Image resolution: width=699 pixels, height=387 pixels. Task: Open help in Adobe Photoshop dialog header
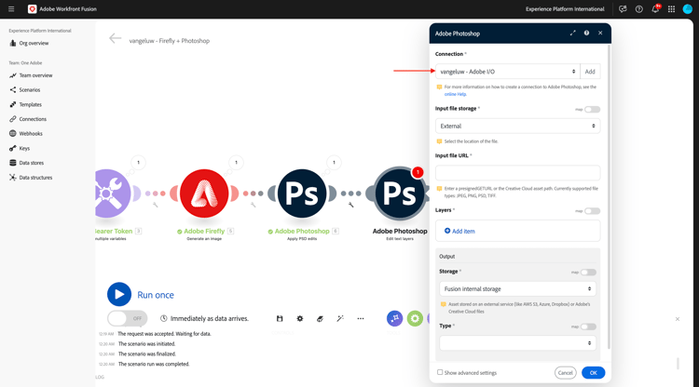click(x=586, y=33)
